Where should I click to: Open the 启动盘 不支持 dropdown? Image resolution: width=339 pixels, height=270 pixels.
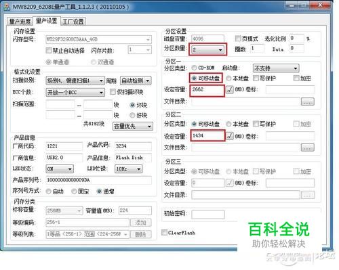point(276,68)
